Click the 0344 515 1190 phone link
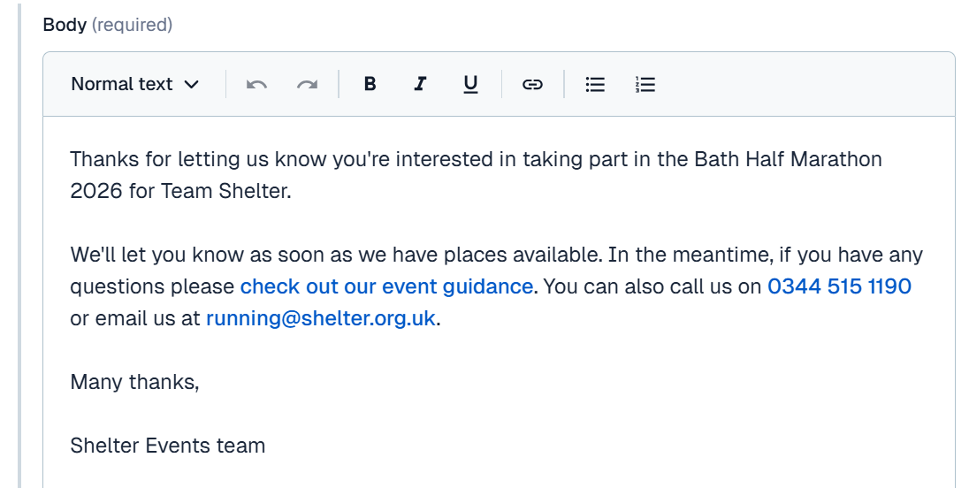 [x=839, y=286]
